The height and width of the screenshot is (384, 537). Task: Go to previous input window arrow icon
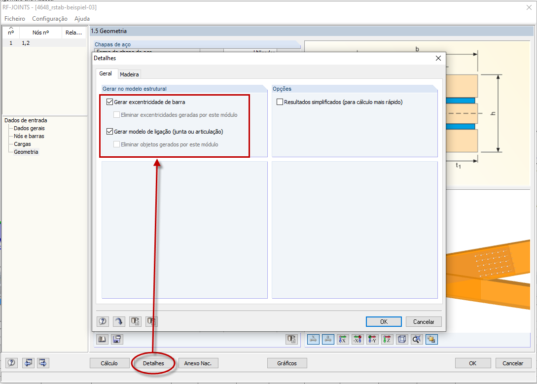[29, 363]
